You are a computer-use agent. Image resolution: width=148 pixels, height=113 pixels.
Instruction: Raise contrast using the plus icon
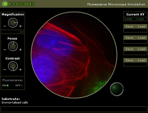pos(20,70)
